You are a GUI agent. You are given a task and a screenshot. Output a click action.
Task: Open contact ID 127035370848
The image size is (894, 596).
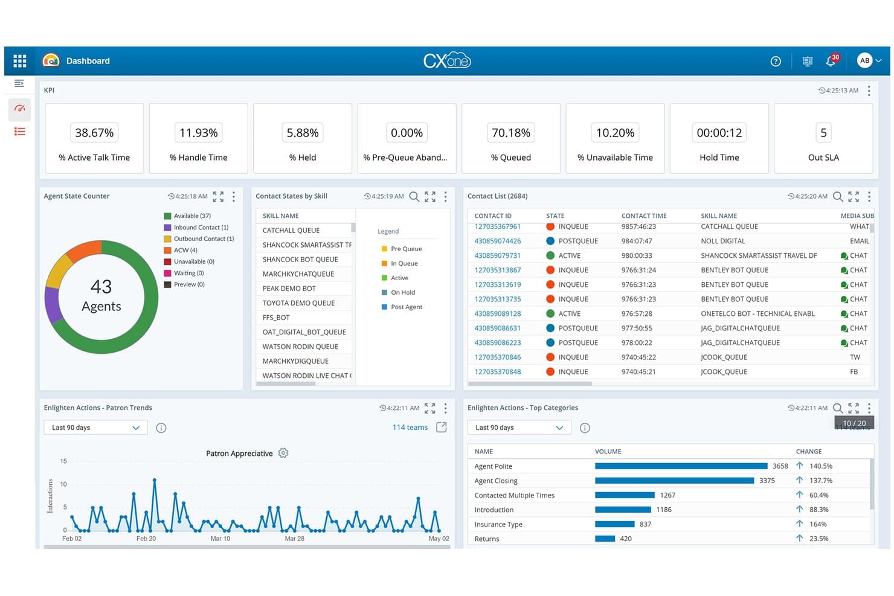pyautogui.click(x=498, y=371)
